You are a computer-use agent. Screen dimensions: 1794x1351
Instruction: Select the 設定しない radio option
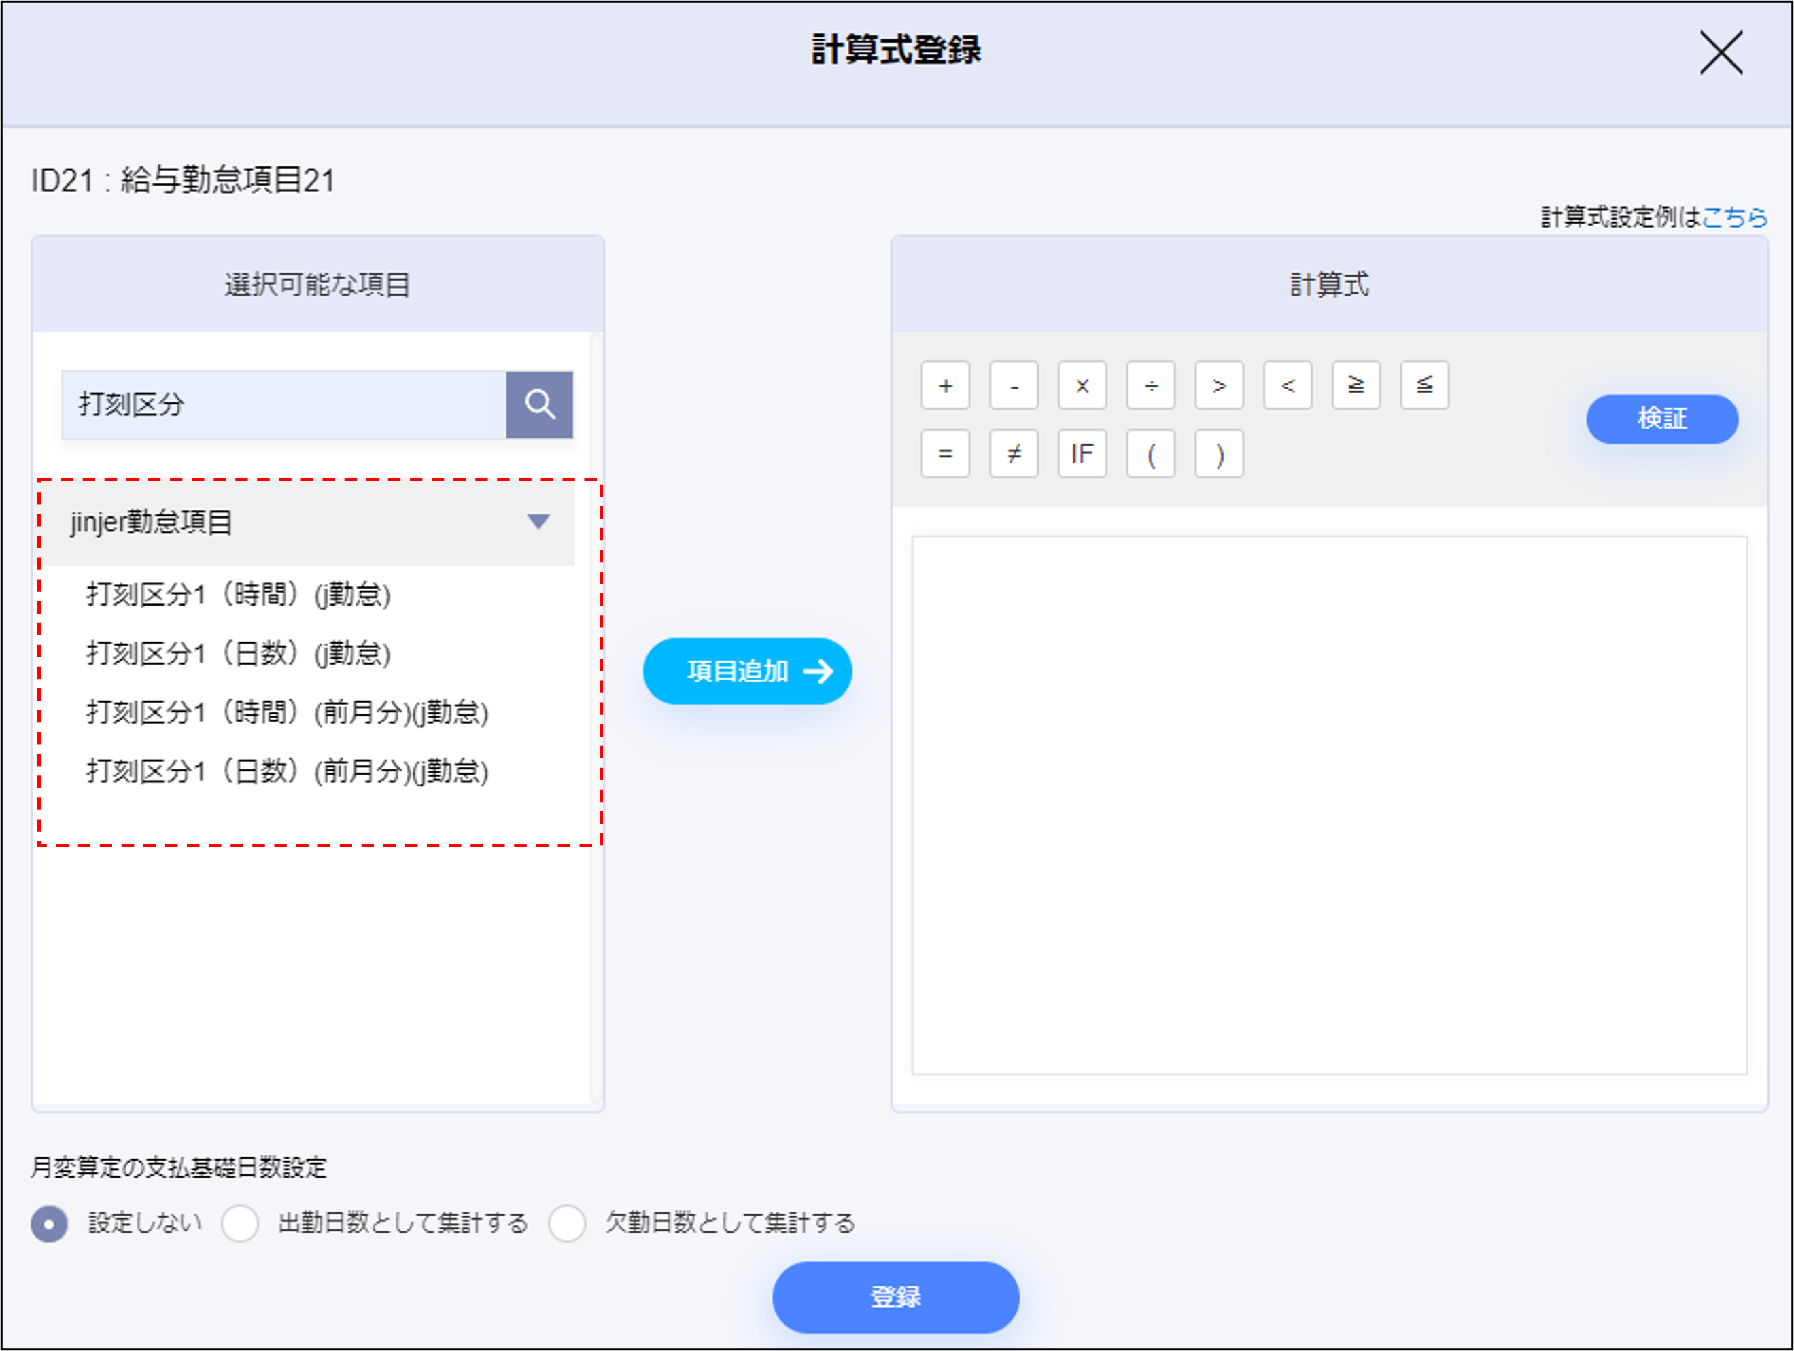click(x=50, y=1223)
